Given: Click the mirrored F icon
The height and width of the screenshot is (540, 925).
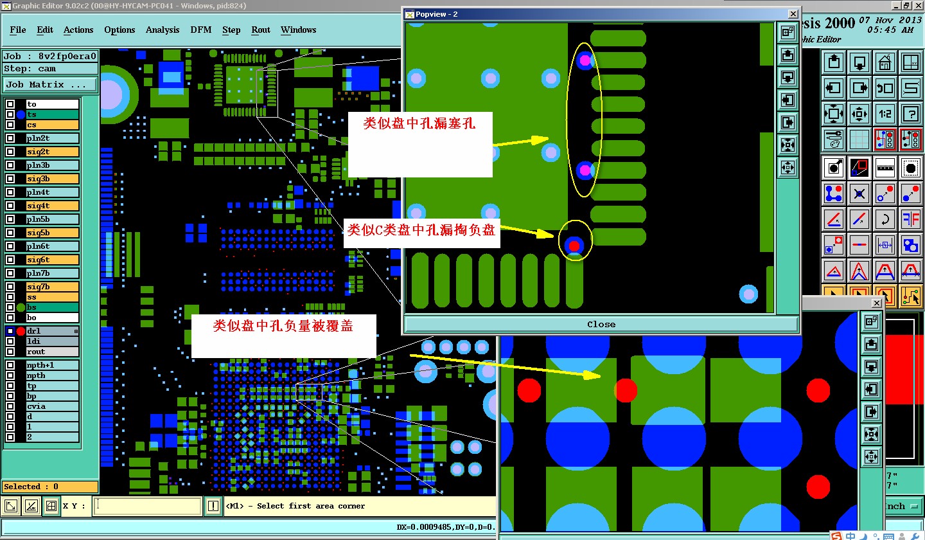Looking at the screenshot, I should pos(911,219).
